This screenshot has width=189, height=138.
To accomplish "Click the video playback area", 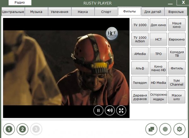I will coord(66,68).
